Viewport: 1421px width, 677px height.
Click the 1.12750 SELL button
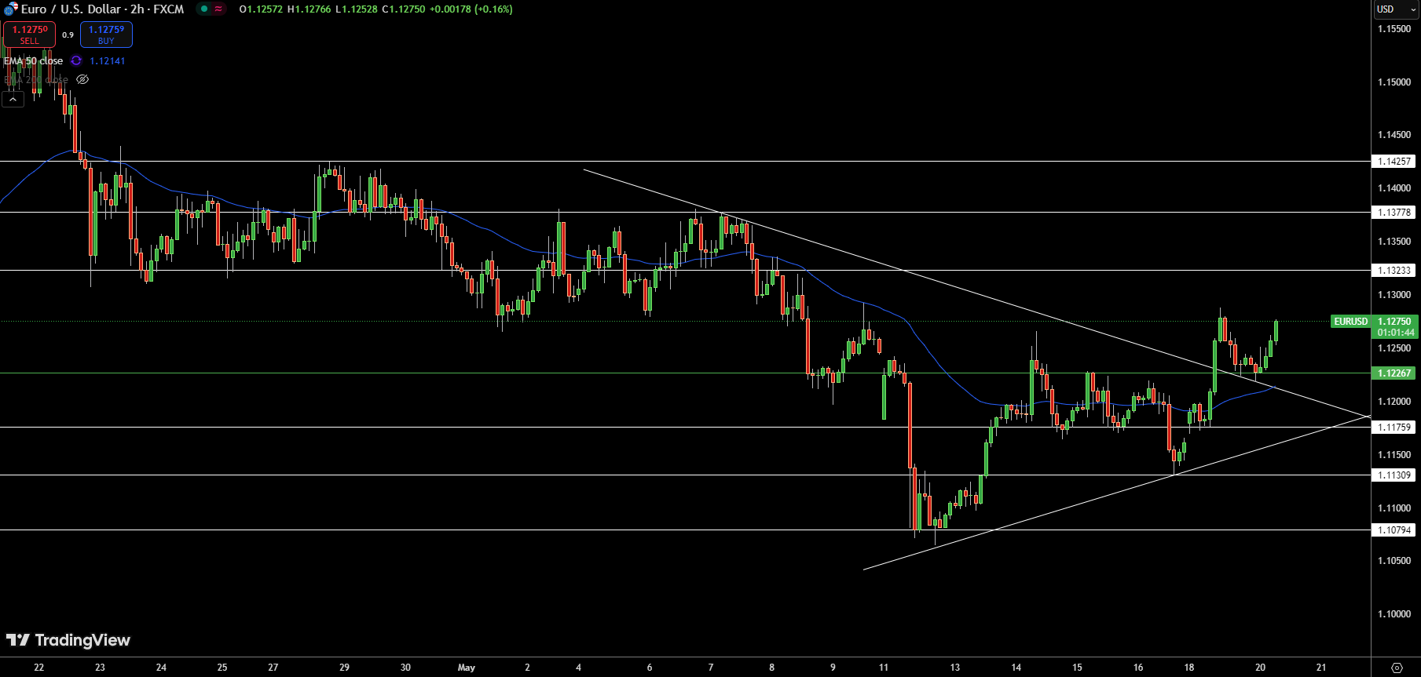[29, 35]
